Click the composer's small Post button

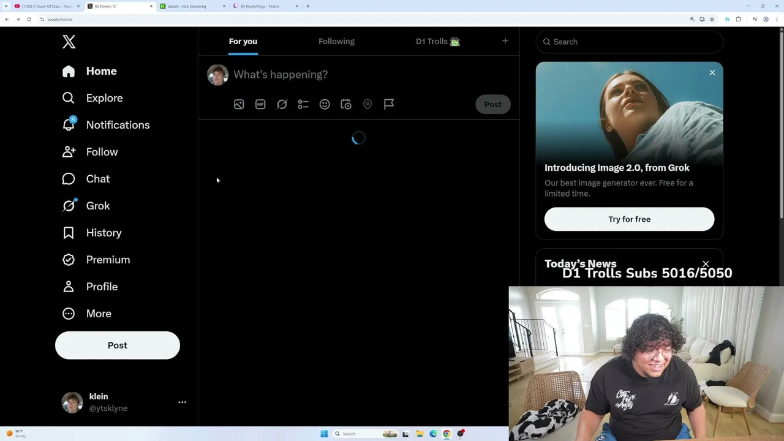[493, 104]
